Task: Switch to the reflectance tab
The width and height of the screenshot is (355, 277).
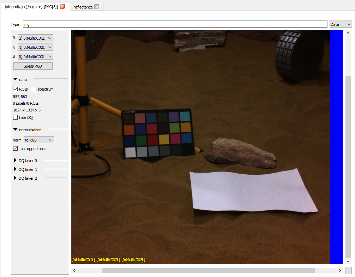Action: pyautogui.click(x=83, y=7)
